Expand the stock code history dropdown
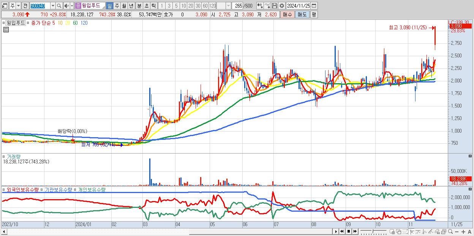This screenshot has width=474, height=236. [x=53, y=6]
